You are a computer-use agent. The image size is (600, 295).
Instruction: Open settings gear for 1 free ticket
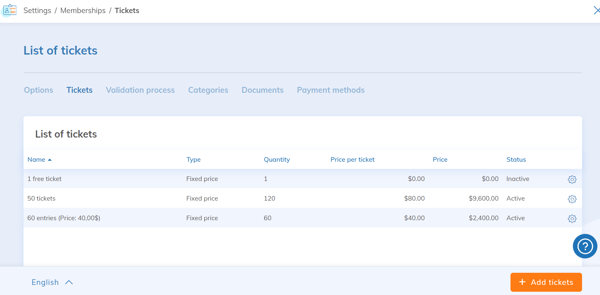coord(572,179)
